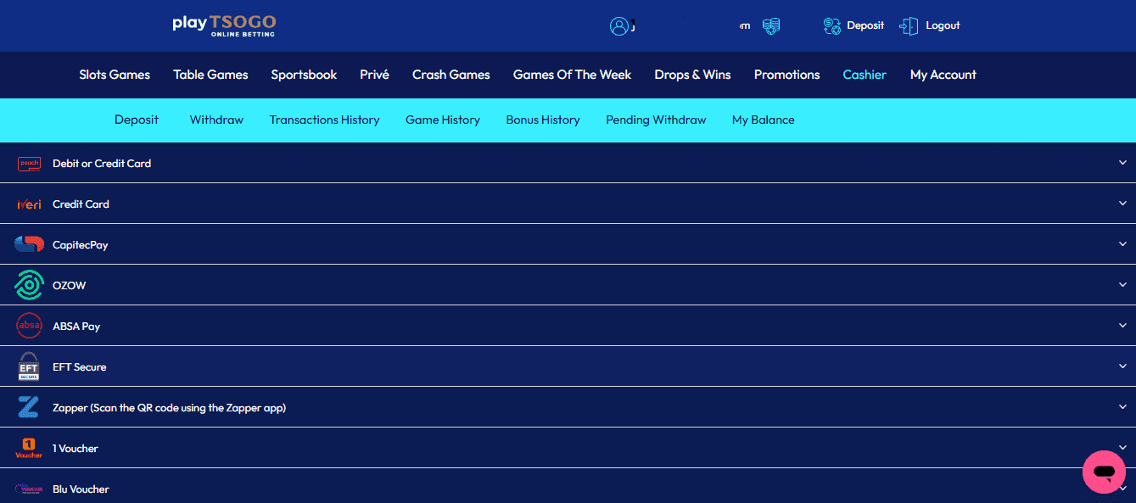
Task: Expand the EFT Secure row chevron
Action: tap(1122, 367)
